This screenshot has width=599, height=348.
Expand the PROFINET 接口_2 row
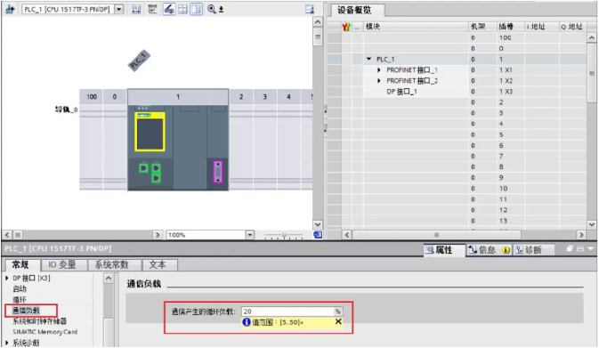pos(378,81)
